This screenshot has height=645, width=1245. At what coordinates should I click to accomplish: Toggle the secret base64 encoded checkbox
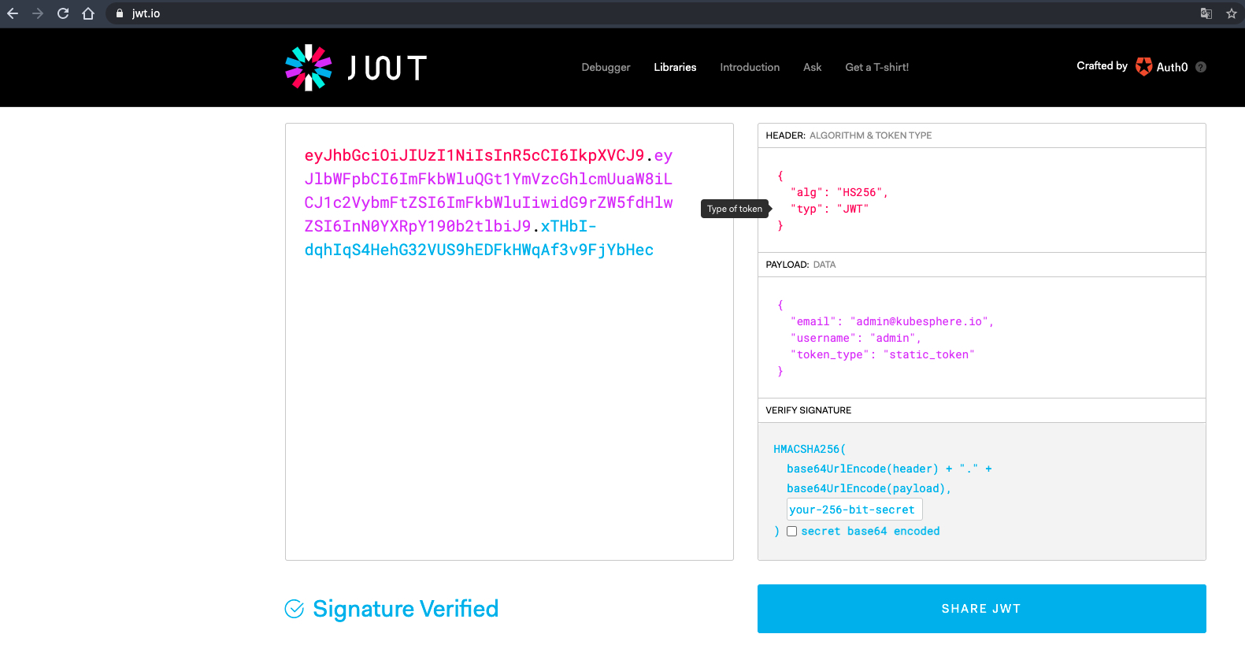pyautogui.click(x=791, y=532)
